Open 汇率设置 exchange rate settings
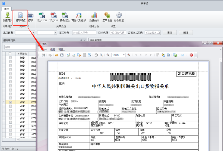 [107, 17]
